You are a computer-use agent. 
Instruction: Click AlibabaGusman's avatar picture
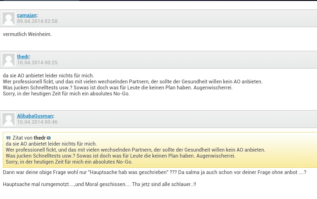(9, 119)
